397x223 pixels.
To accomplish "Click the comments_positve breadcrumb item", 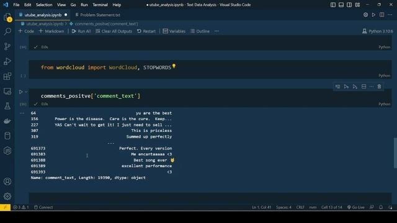I will click(104, 24).
